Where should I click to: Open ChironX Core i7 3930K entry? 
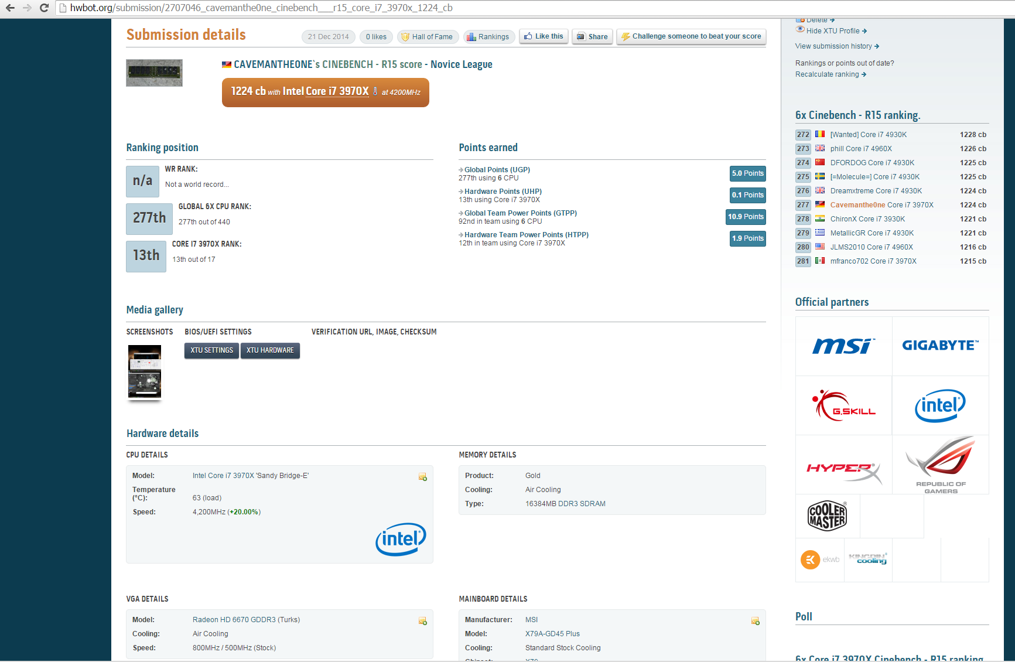[x=867, y=219]
